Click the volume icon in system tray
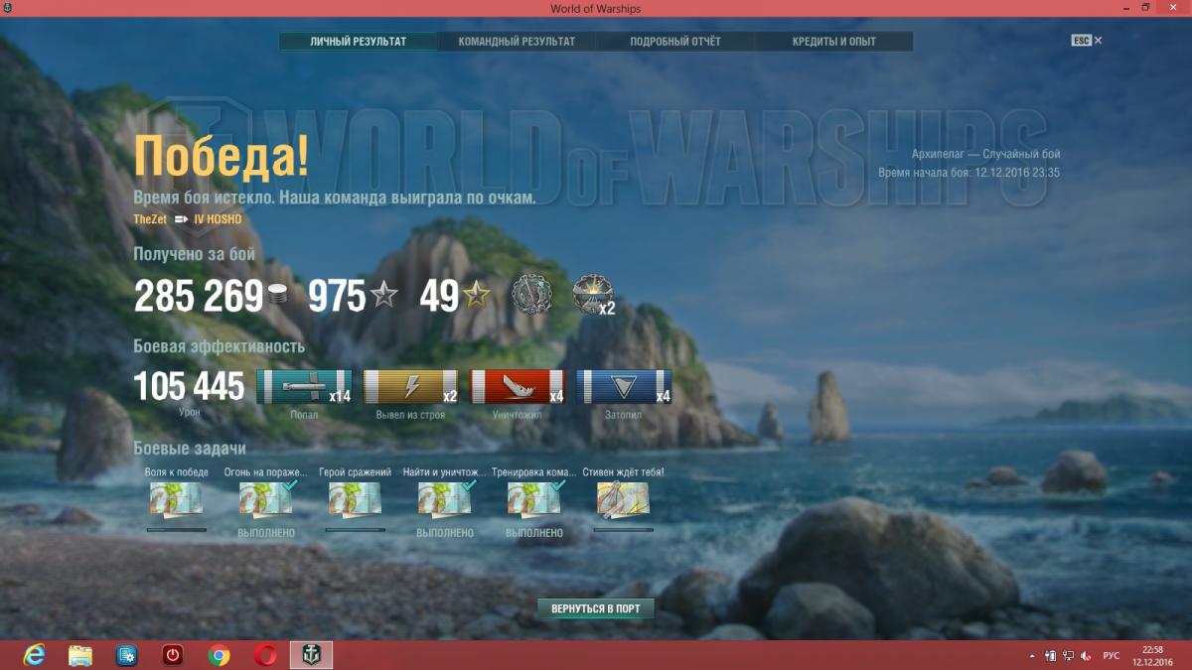The image size is (1192, 670). pyautogui.click(x=1087, y=655)
